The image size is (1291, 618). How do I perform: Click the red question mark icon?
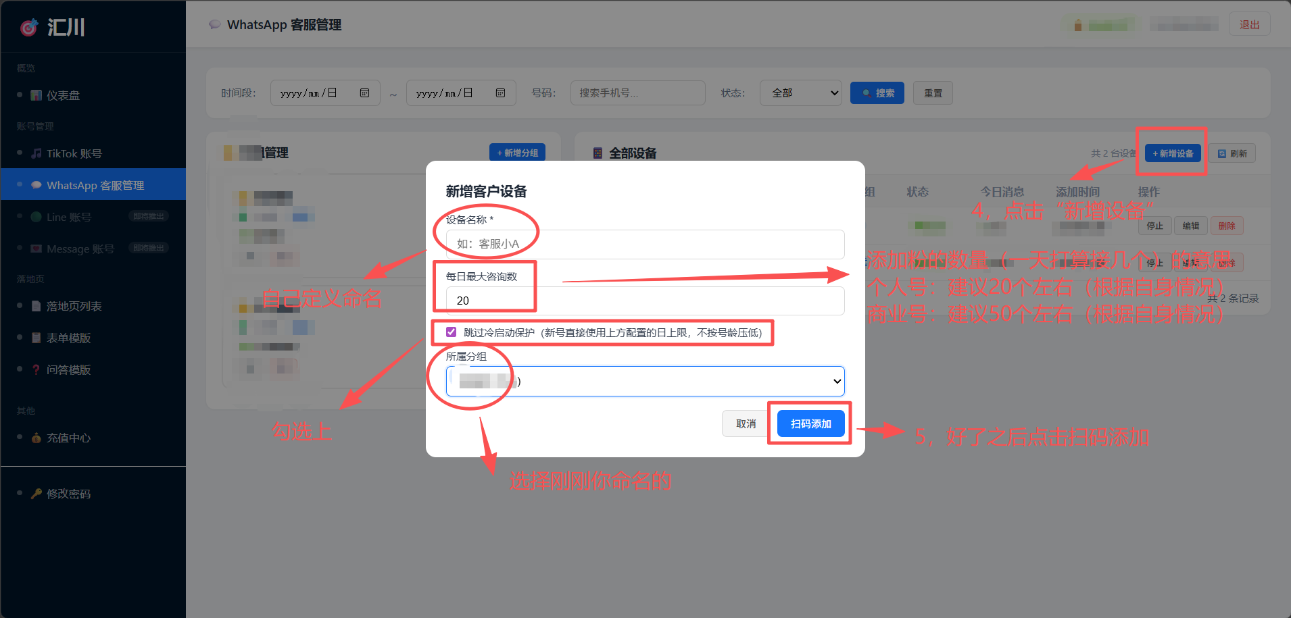36,369
